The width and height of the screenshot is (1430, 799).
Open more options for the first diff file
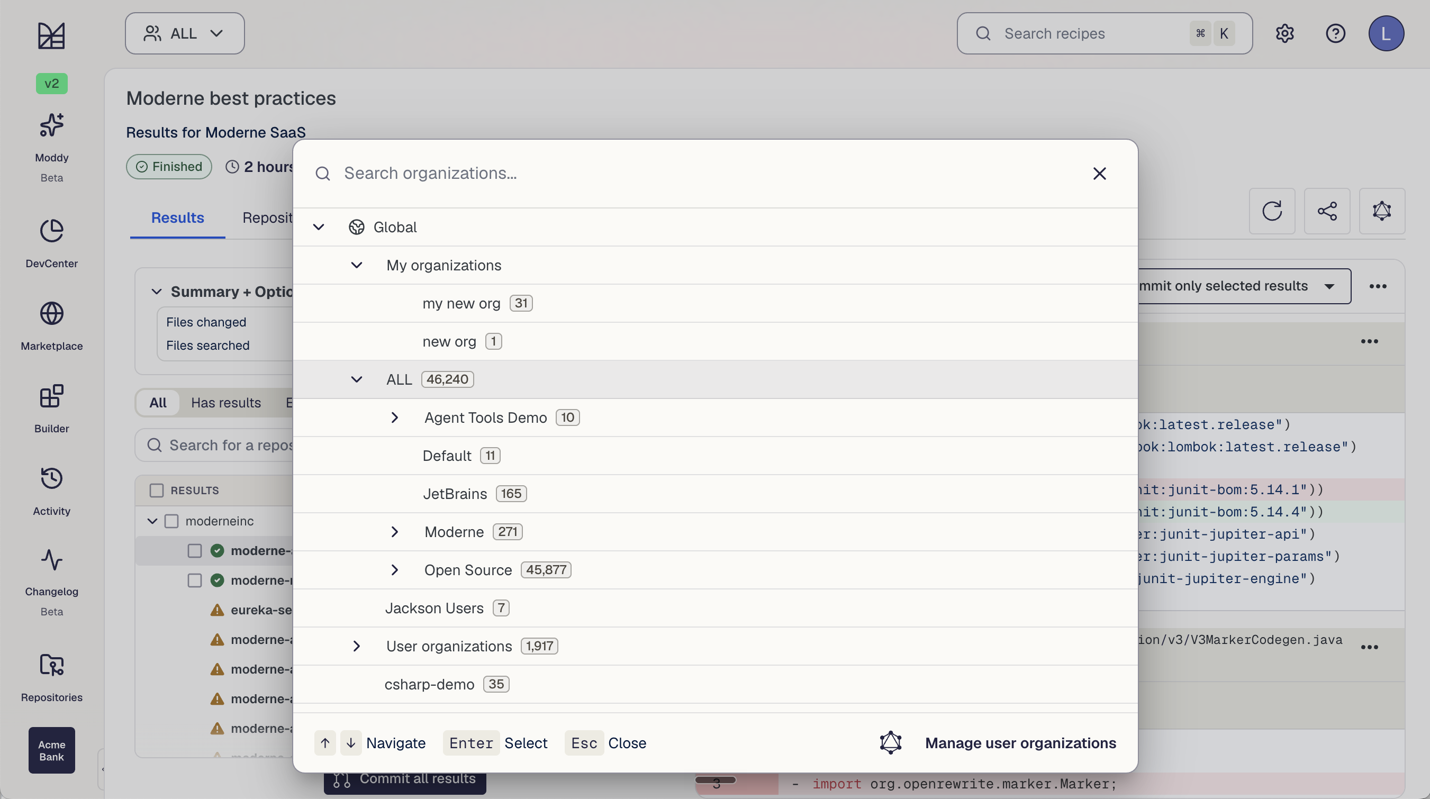point(1370,341)
